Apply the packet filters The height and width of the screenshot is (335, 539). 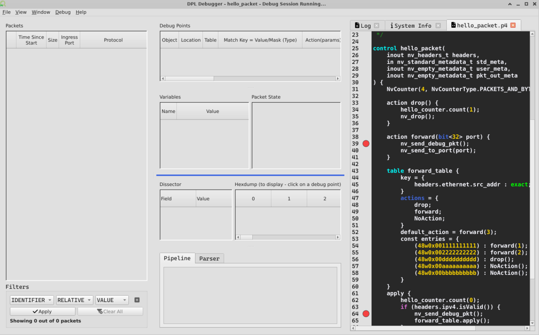click(x=42, y=311)
